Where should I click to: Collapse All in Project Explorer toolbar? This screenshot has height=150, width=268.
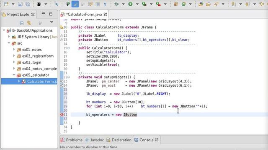(x=22, y=23)
